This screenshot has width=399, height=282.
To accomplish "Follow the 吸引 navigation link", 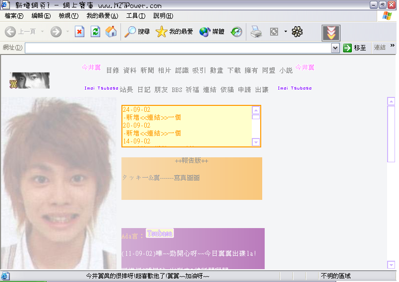I will click(x=199, y=70).
